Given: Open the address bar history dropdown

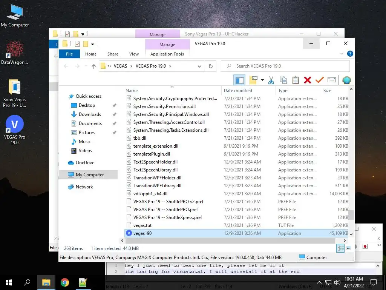Looking at the screenshot, I should click(199, 66).
